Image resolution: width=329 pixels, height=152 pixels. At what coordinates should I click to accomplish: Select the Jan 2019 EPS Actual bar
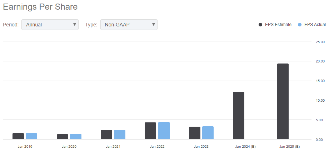tap(31, 136)
